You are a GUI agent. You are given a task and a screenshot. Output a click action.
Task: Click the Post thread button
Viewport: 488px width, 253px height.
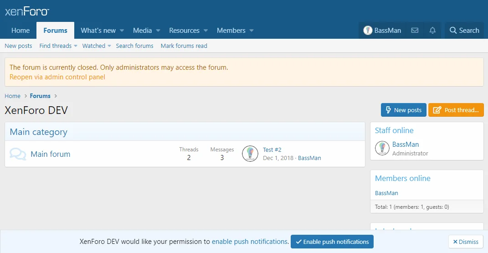(x=456, y=110)
